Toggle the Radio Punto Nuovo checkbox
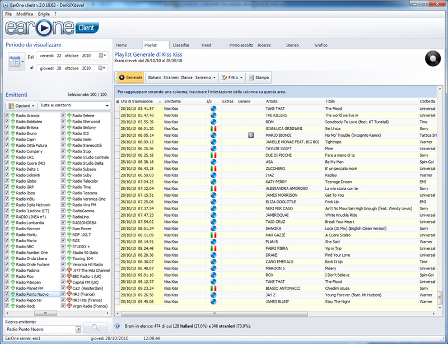Viewport: 448px width, 344px height. 7,294
